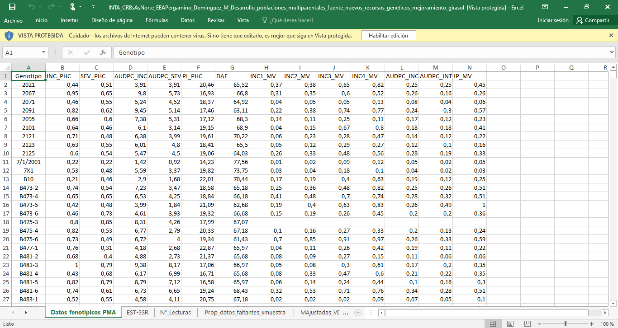Click the IP_MV header cell
Screen dimensions: 618x328
coord(470,76)
